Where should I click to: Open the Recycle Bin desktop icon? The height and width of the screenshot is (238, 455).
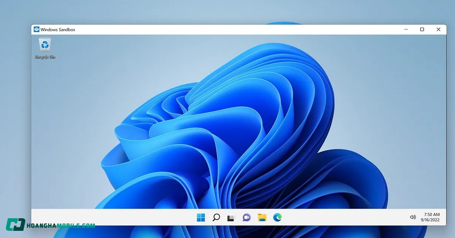point(45,49)
